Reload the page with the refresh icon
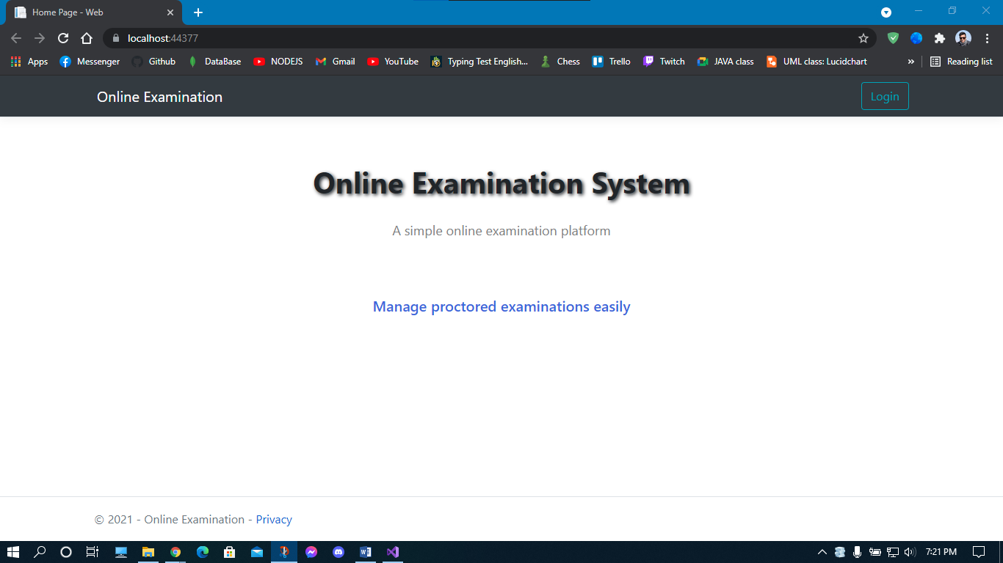Image resolution: width=1003 pixels, height=563 pixels. pos(63,38)
